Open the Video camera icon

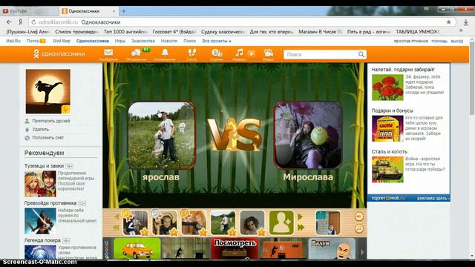pos(268,54)
